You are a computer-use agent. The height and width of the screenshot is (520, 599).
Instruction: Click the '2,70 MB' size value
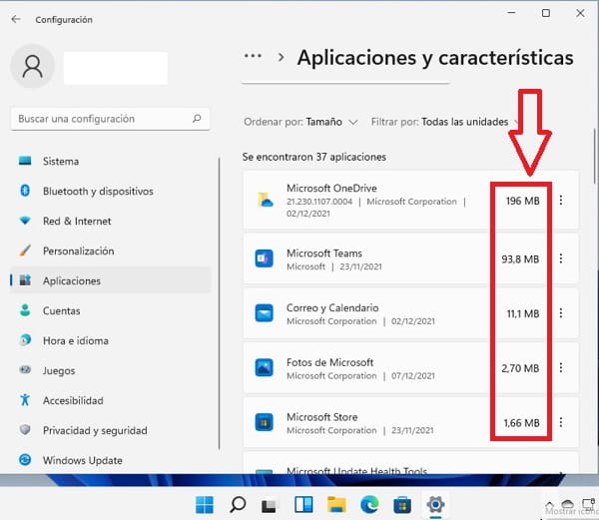click(520, 368)
